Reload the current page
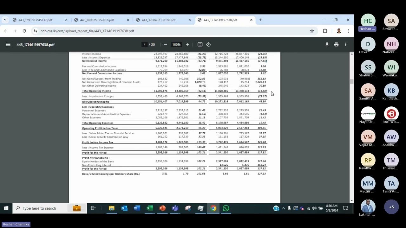Image resolution: width=406 pixels, height=228 pixels. [x=24, y=31]
